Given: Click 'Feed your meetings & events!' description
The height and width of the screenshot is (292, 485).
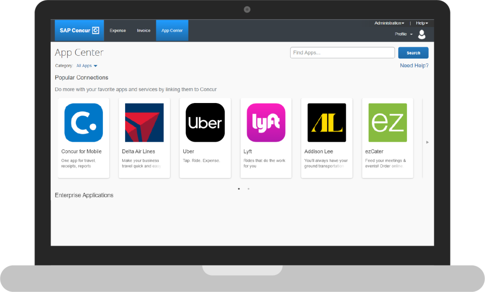Looking at the screenshot, I should point(386,163).
